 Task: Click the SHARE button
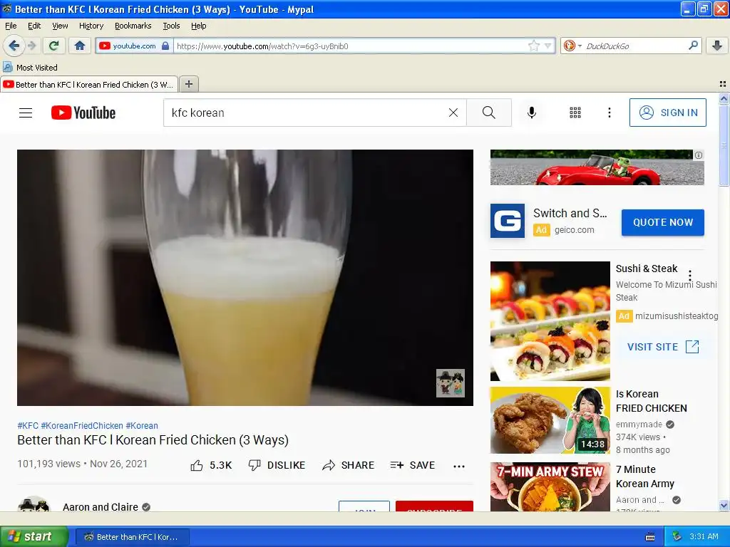pyautogui.click(x=348, y=465)
